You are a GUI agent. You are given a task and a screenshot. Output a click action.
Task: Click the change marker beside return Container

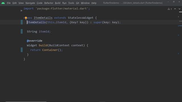(x=22, y=50)
